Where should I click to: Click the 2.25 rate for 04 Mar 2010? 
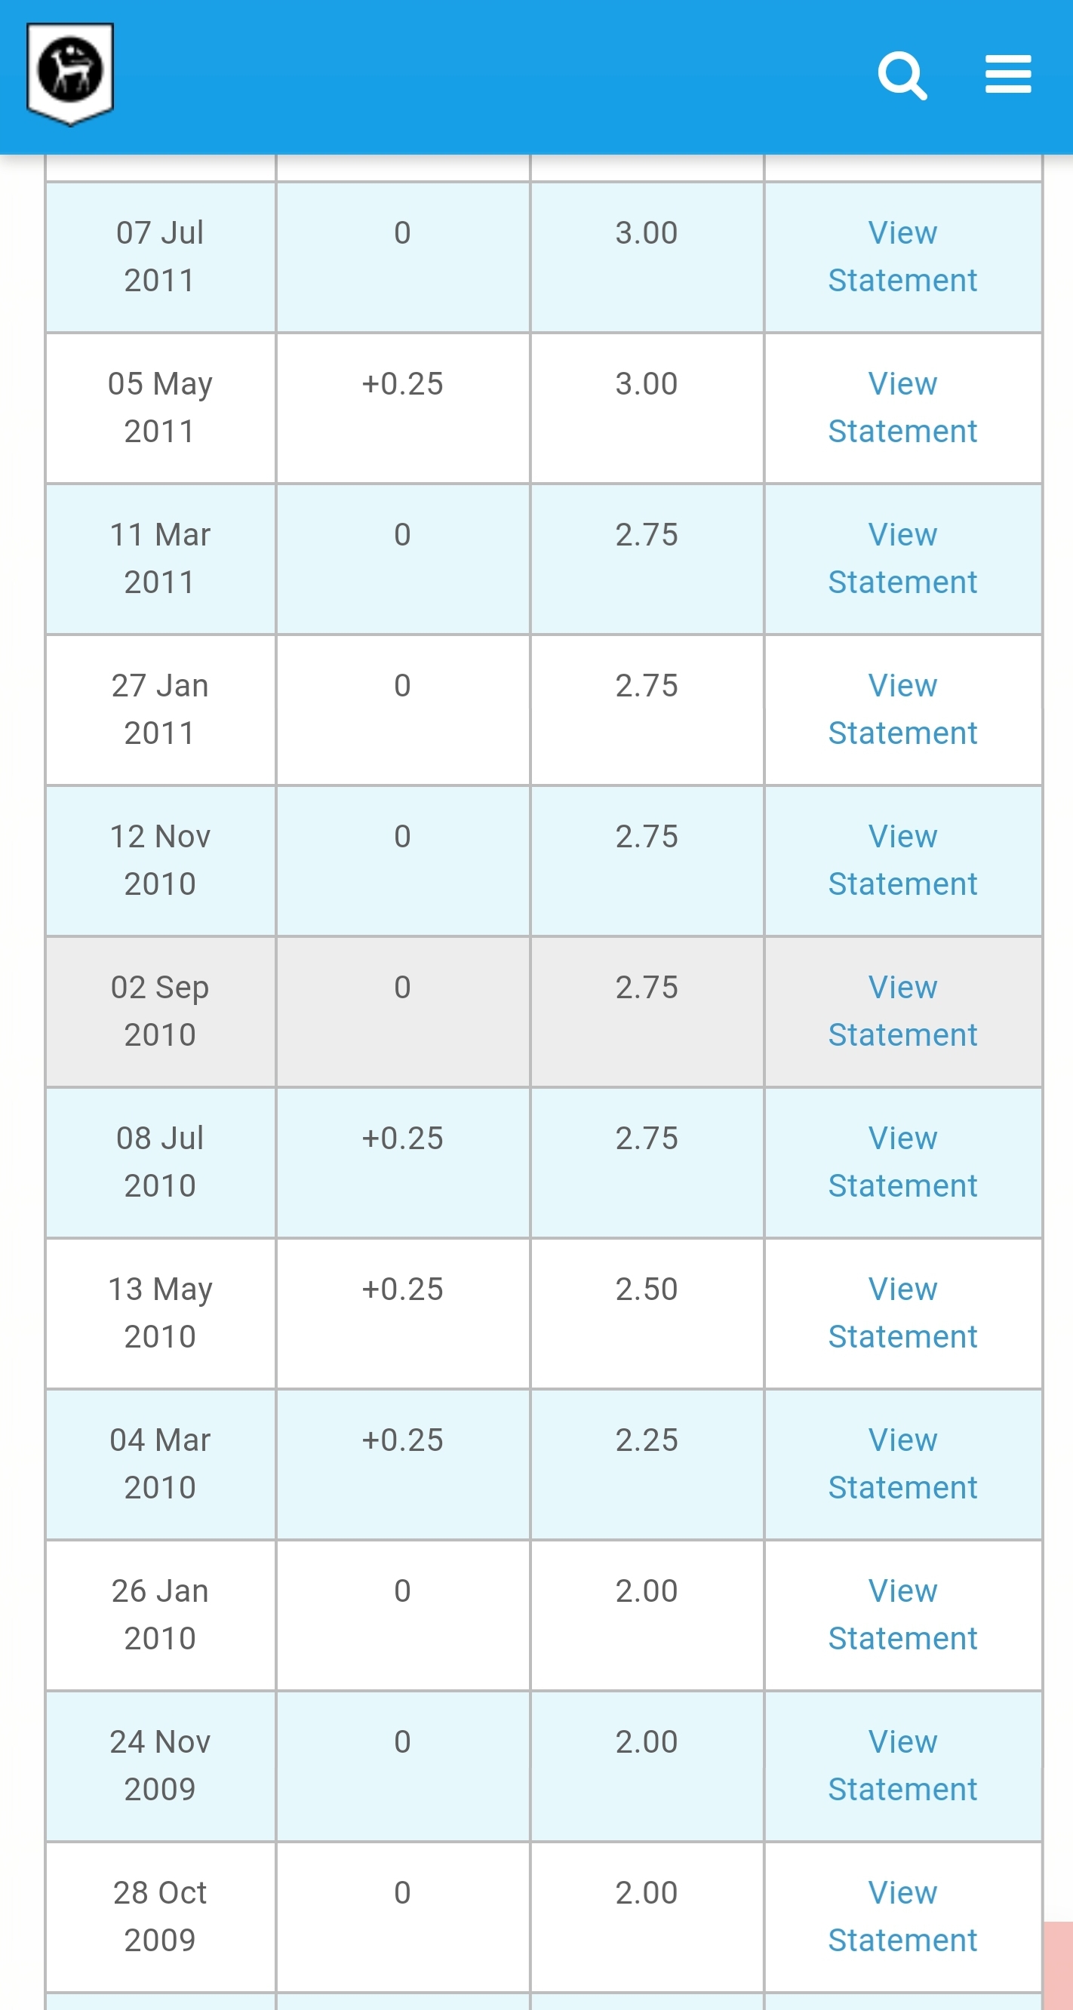[646, 1440]
